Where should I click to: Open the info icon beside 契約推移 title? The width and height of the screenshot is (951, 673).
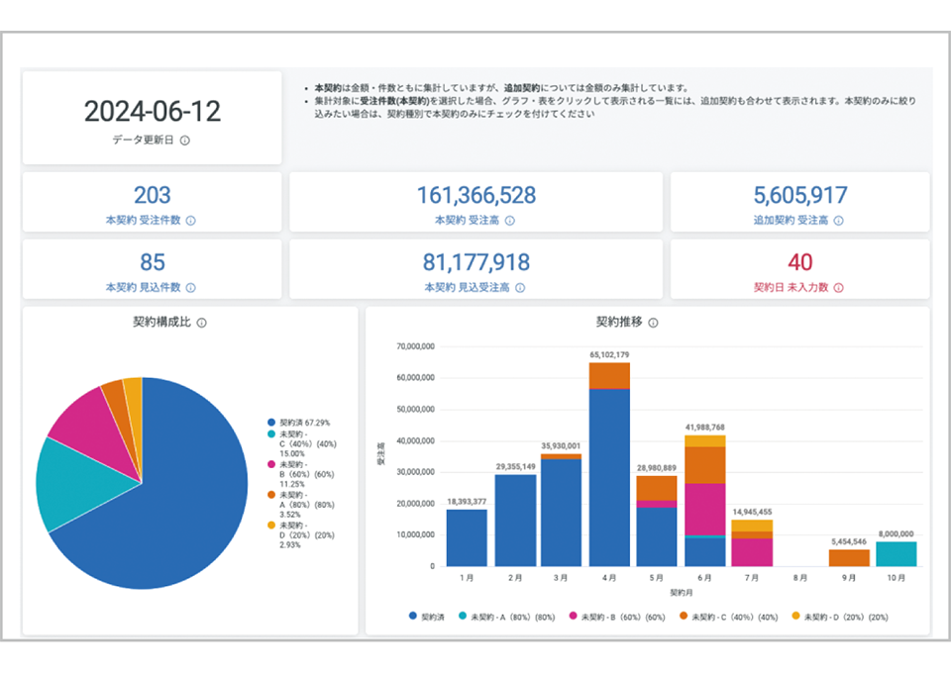coord(653,323)
